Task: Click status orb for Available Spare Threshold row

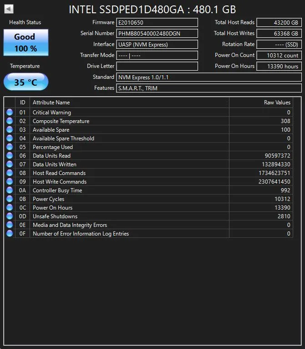Action: coord(10,138)
